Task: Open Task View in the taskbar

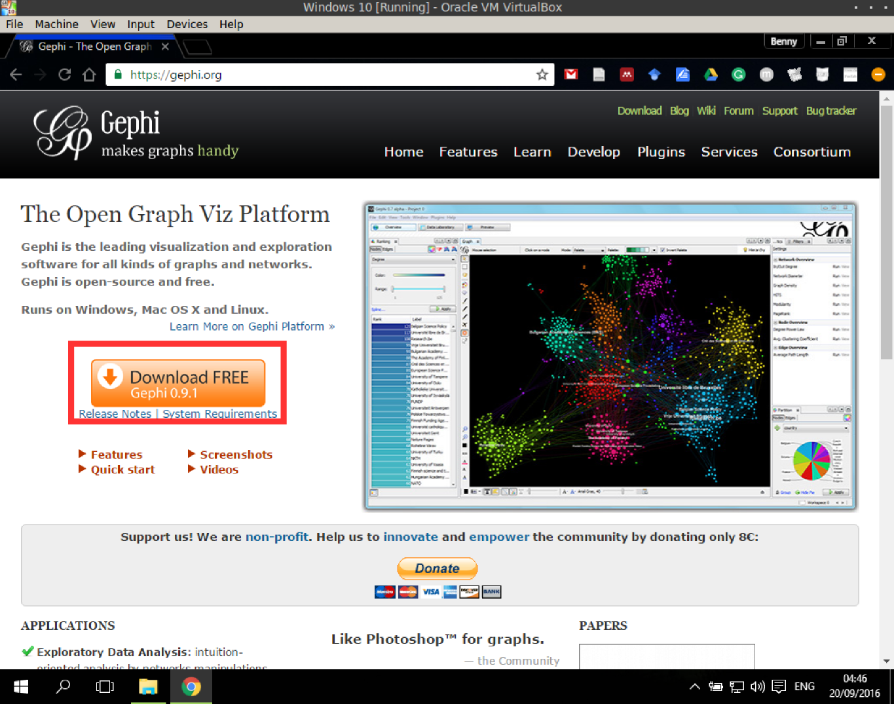Action: pos(105,686)
